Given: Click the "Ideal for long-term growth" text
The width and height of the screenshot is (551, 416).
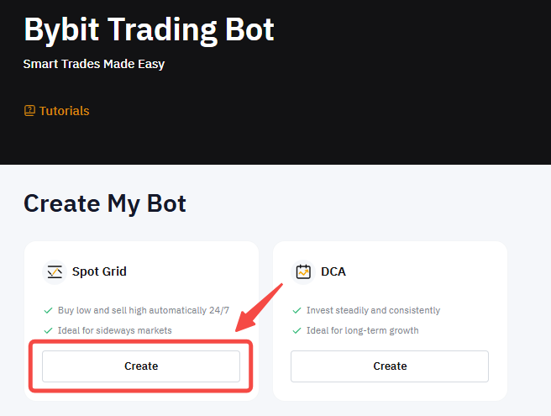Looking at the screenshot, I should (362, 330).
